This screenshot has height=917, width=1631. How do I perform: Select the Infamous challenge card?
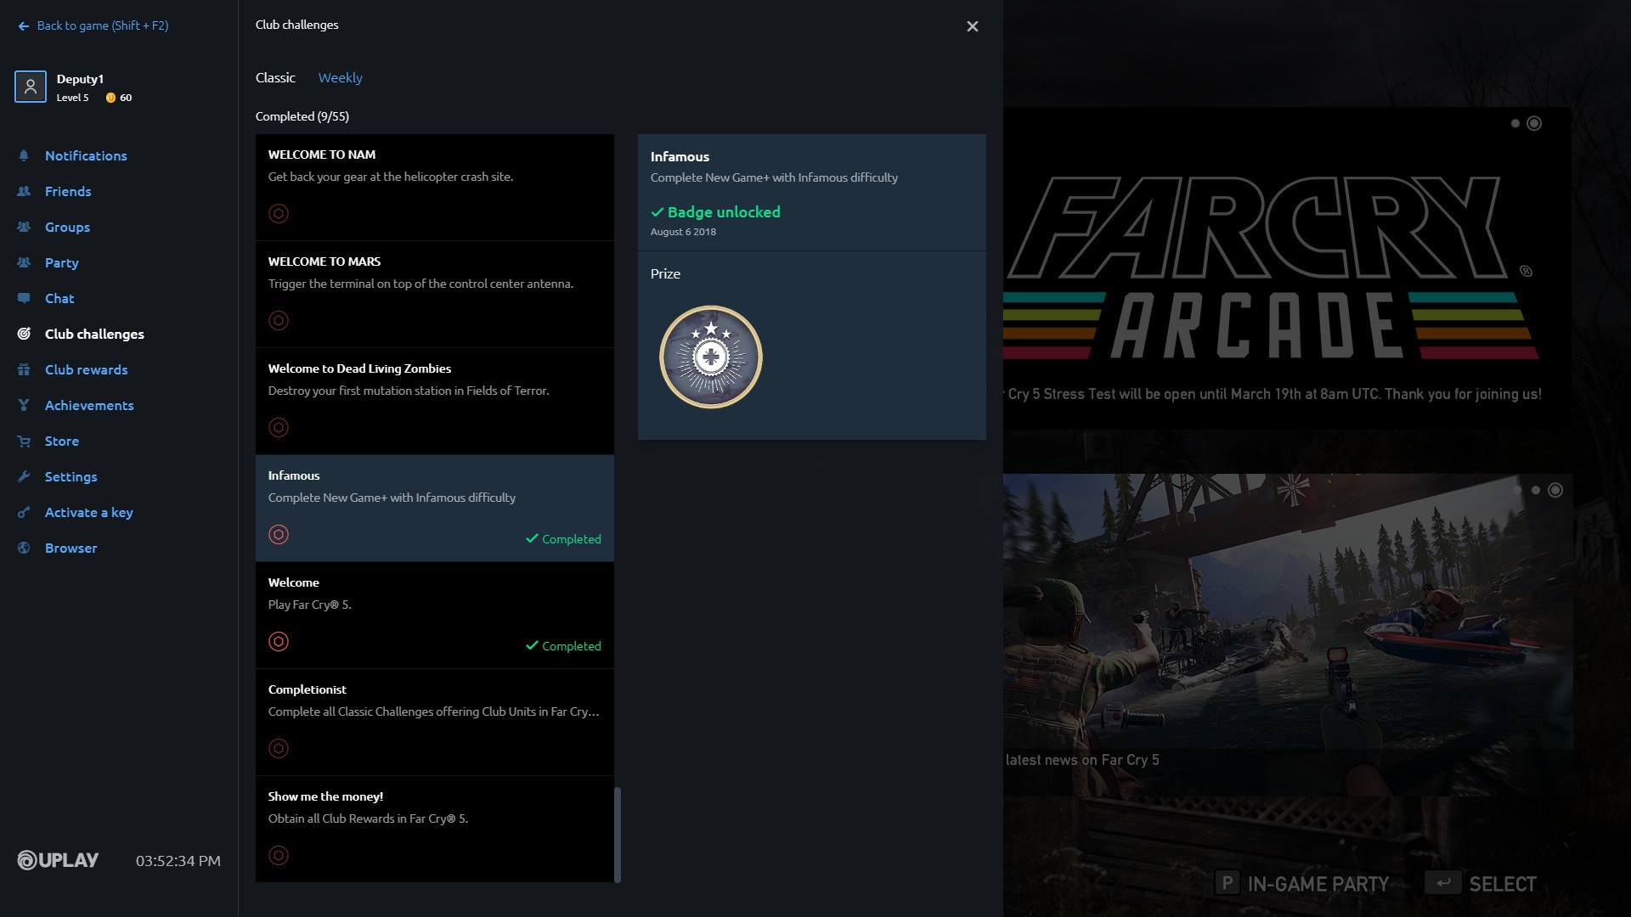435,509
